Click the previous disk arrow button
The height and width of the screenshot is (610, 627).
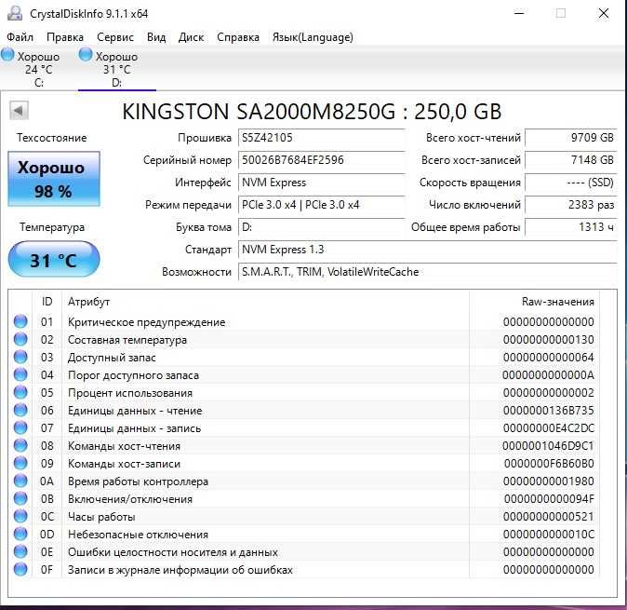[x=19, y=111]
